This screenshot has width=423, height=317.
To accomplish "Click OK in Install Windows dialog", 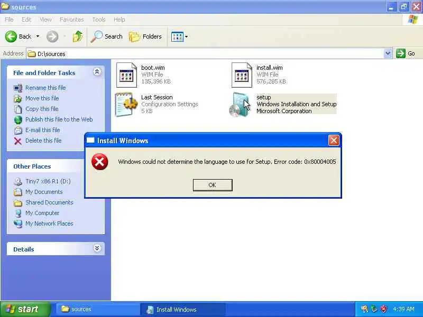I will (213, 185).
